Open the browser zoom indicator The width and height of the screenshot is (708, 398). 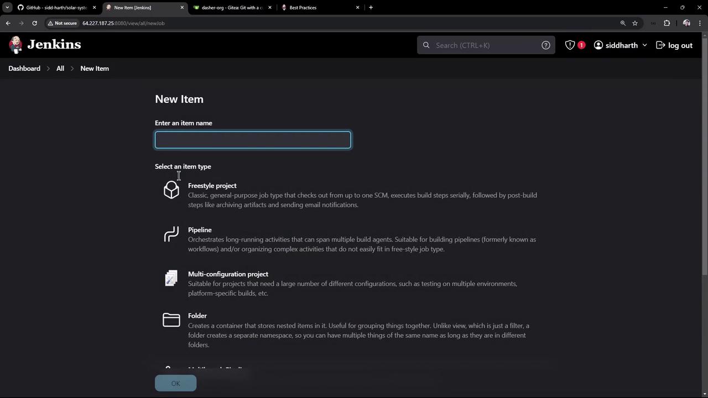point(623,23)
